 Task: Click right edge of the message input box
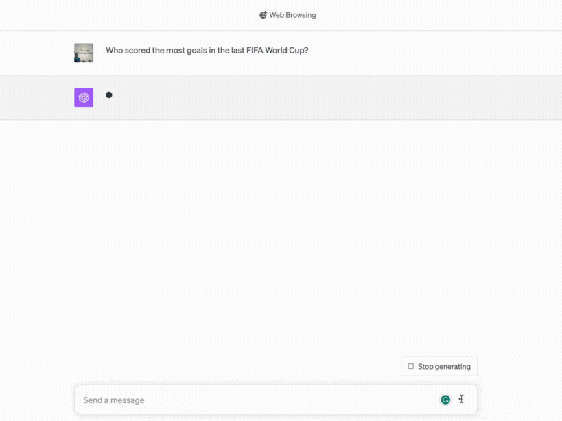tap(471, 400)
